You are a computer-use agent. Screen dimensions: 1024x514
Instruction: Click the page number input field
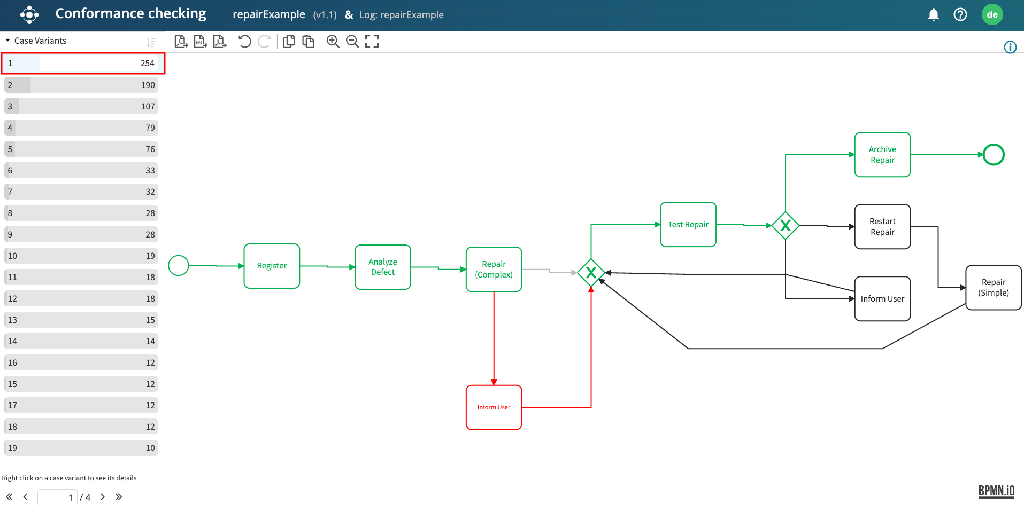[57, 497]
